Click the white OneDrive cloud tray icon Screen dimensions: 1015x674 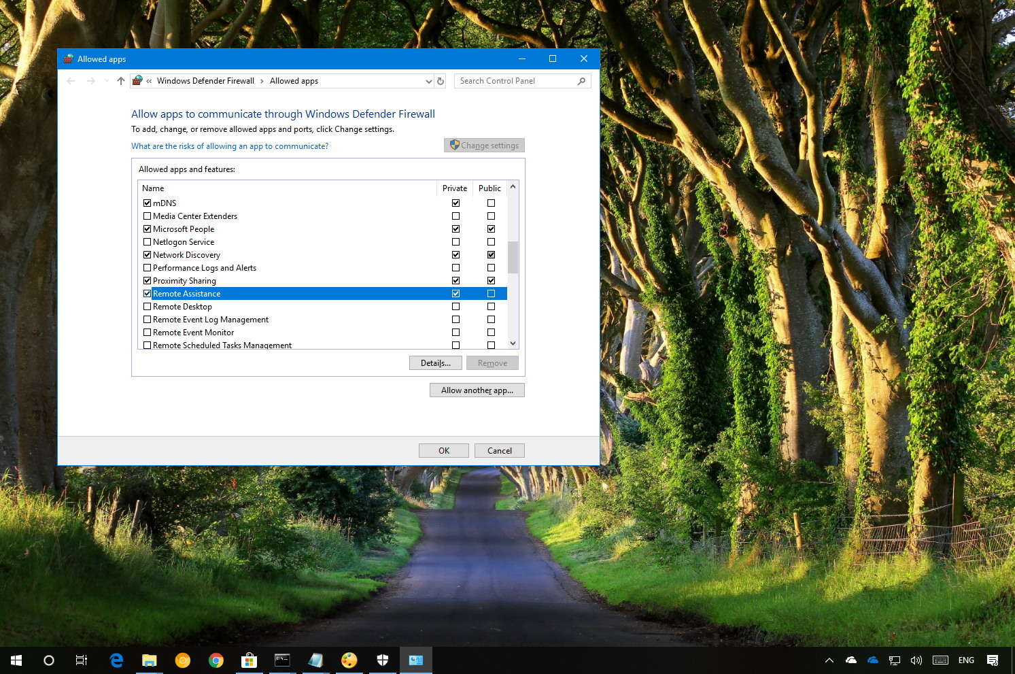pyautogui.click(x=850, y=660)
